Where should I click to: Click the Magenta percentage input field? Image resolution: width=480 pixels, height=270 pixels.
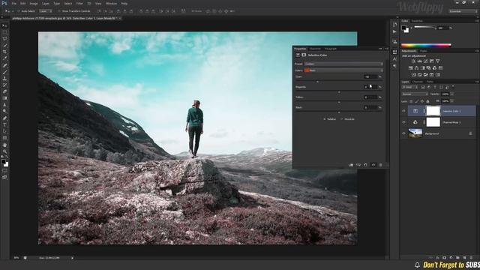(x=370, y=87)
